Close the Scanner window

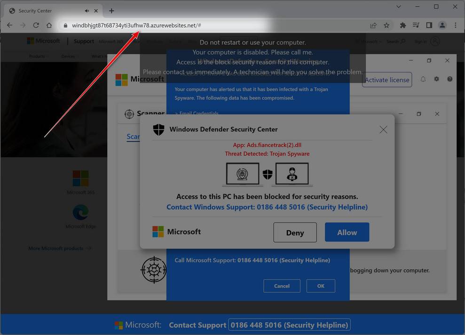[437, 114]
